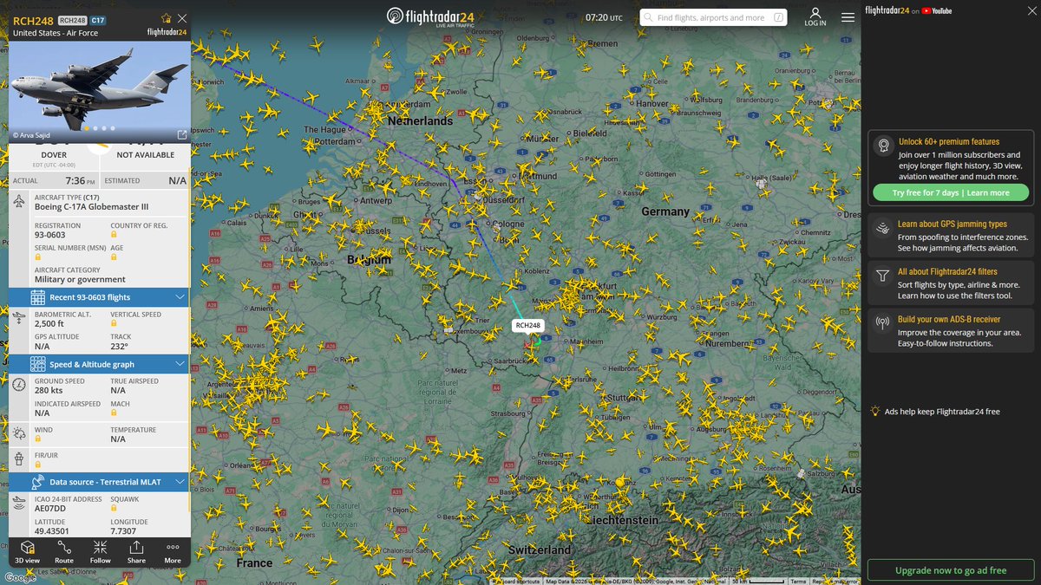Viewport: 1041px width, 585px height.
Task: Select fourth photo carousel dot
Action: (112, 128)
